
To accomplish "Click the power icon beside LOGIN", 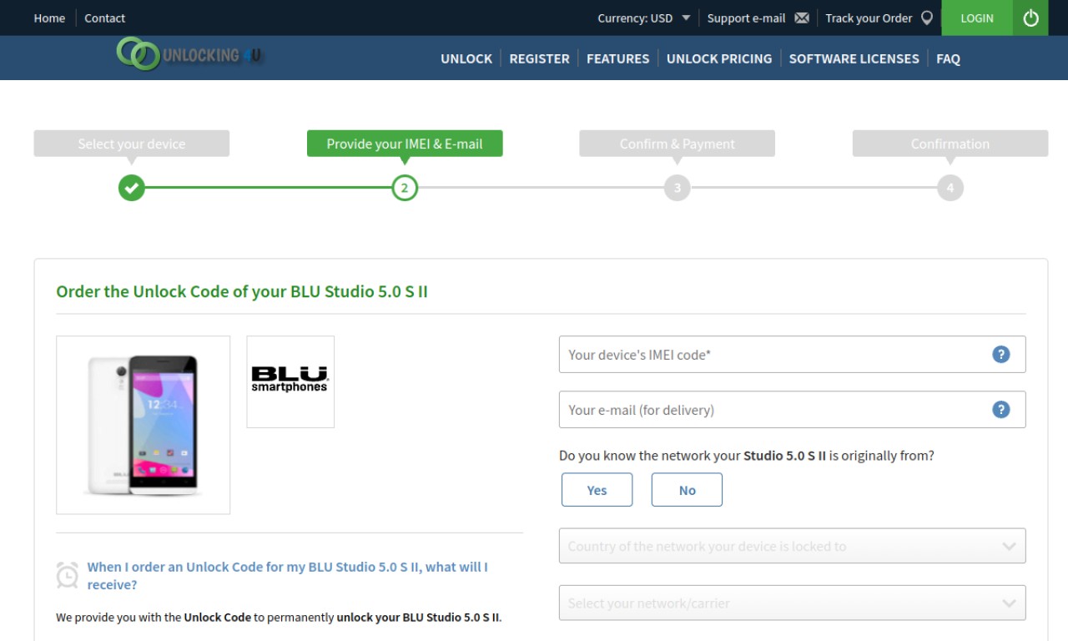I will click(1031, 18).
